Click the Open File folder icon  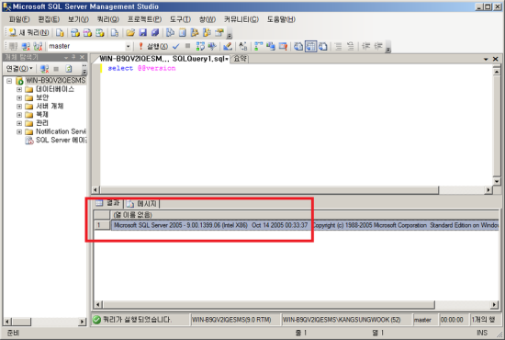point(130,32)
